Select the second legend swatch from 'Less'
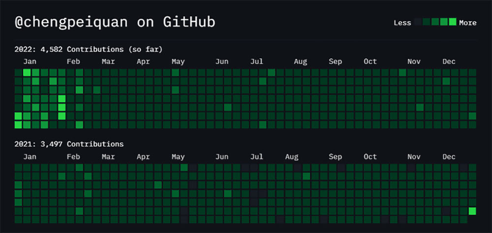The image size is (492, 233). (x=427, y=22)
